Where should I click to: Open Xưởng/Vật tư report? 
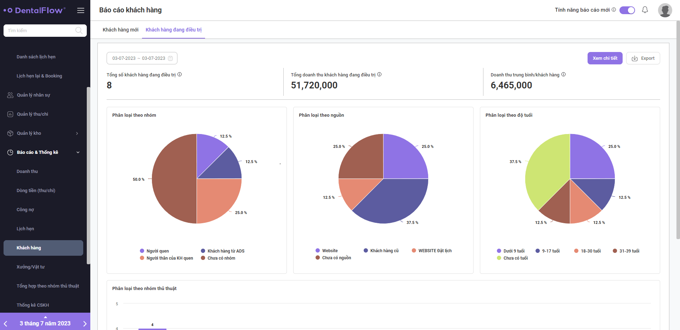pyautogui.click(x=30, y=267)
